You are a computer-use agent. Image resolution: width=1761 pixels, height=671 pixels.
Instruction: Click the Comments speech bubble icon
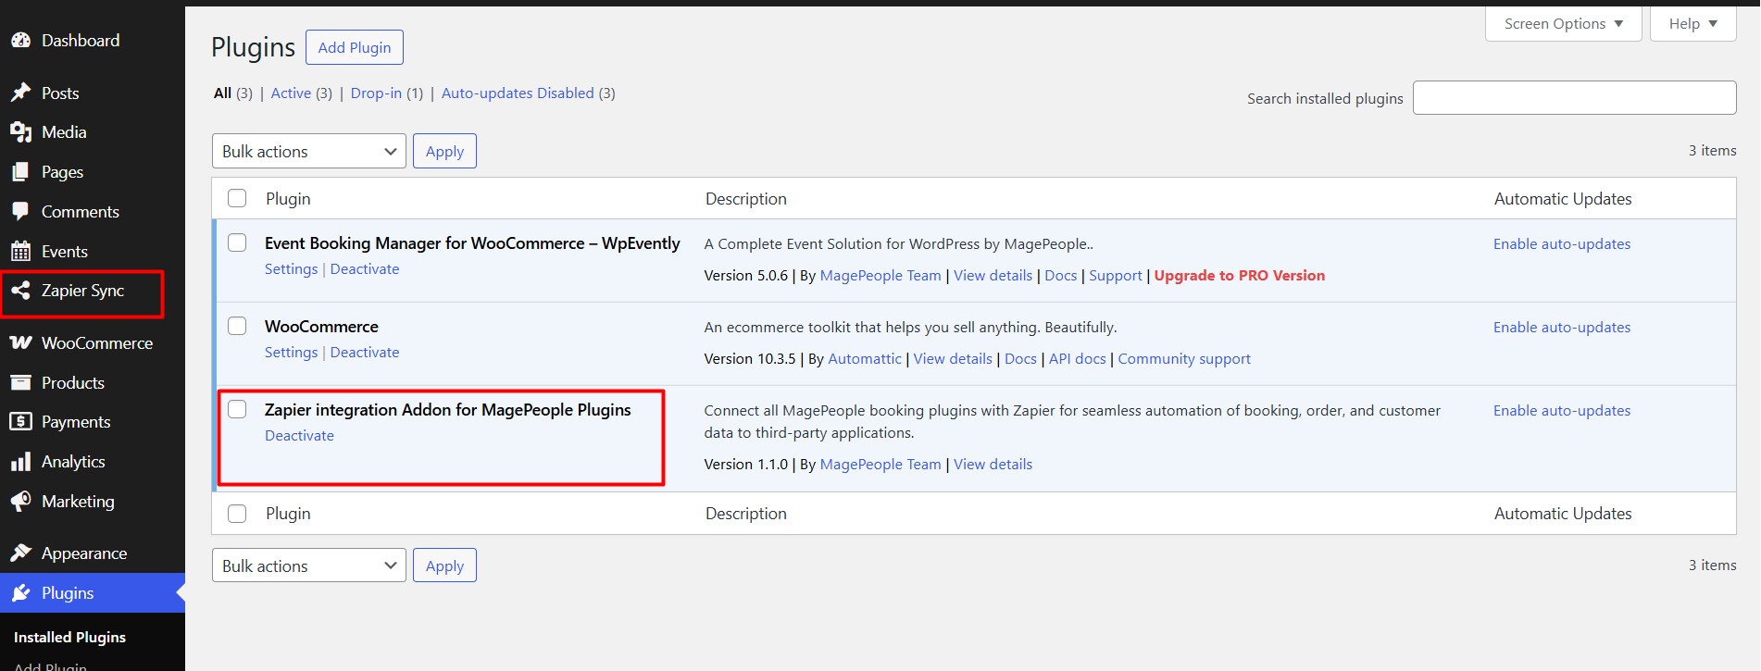tap(20, 212)
